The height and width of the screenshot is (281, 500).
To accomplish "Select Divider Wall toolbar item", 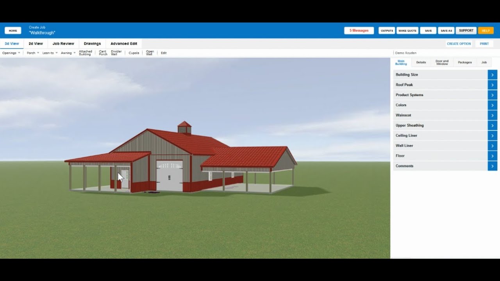I will point(116,53).
